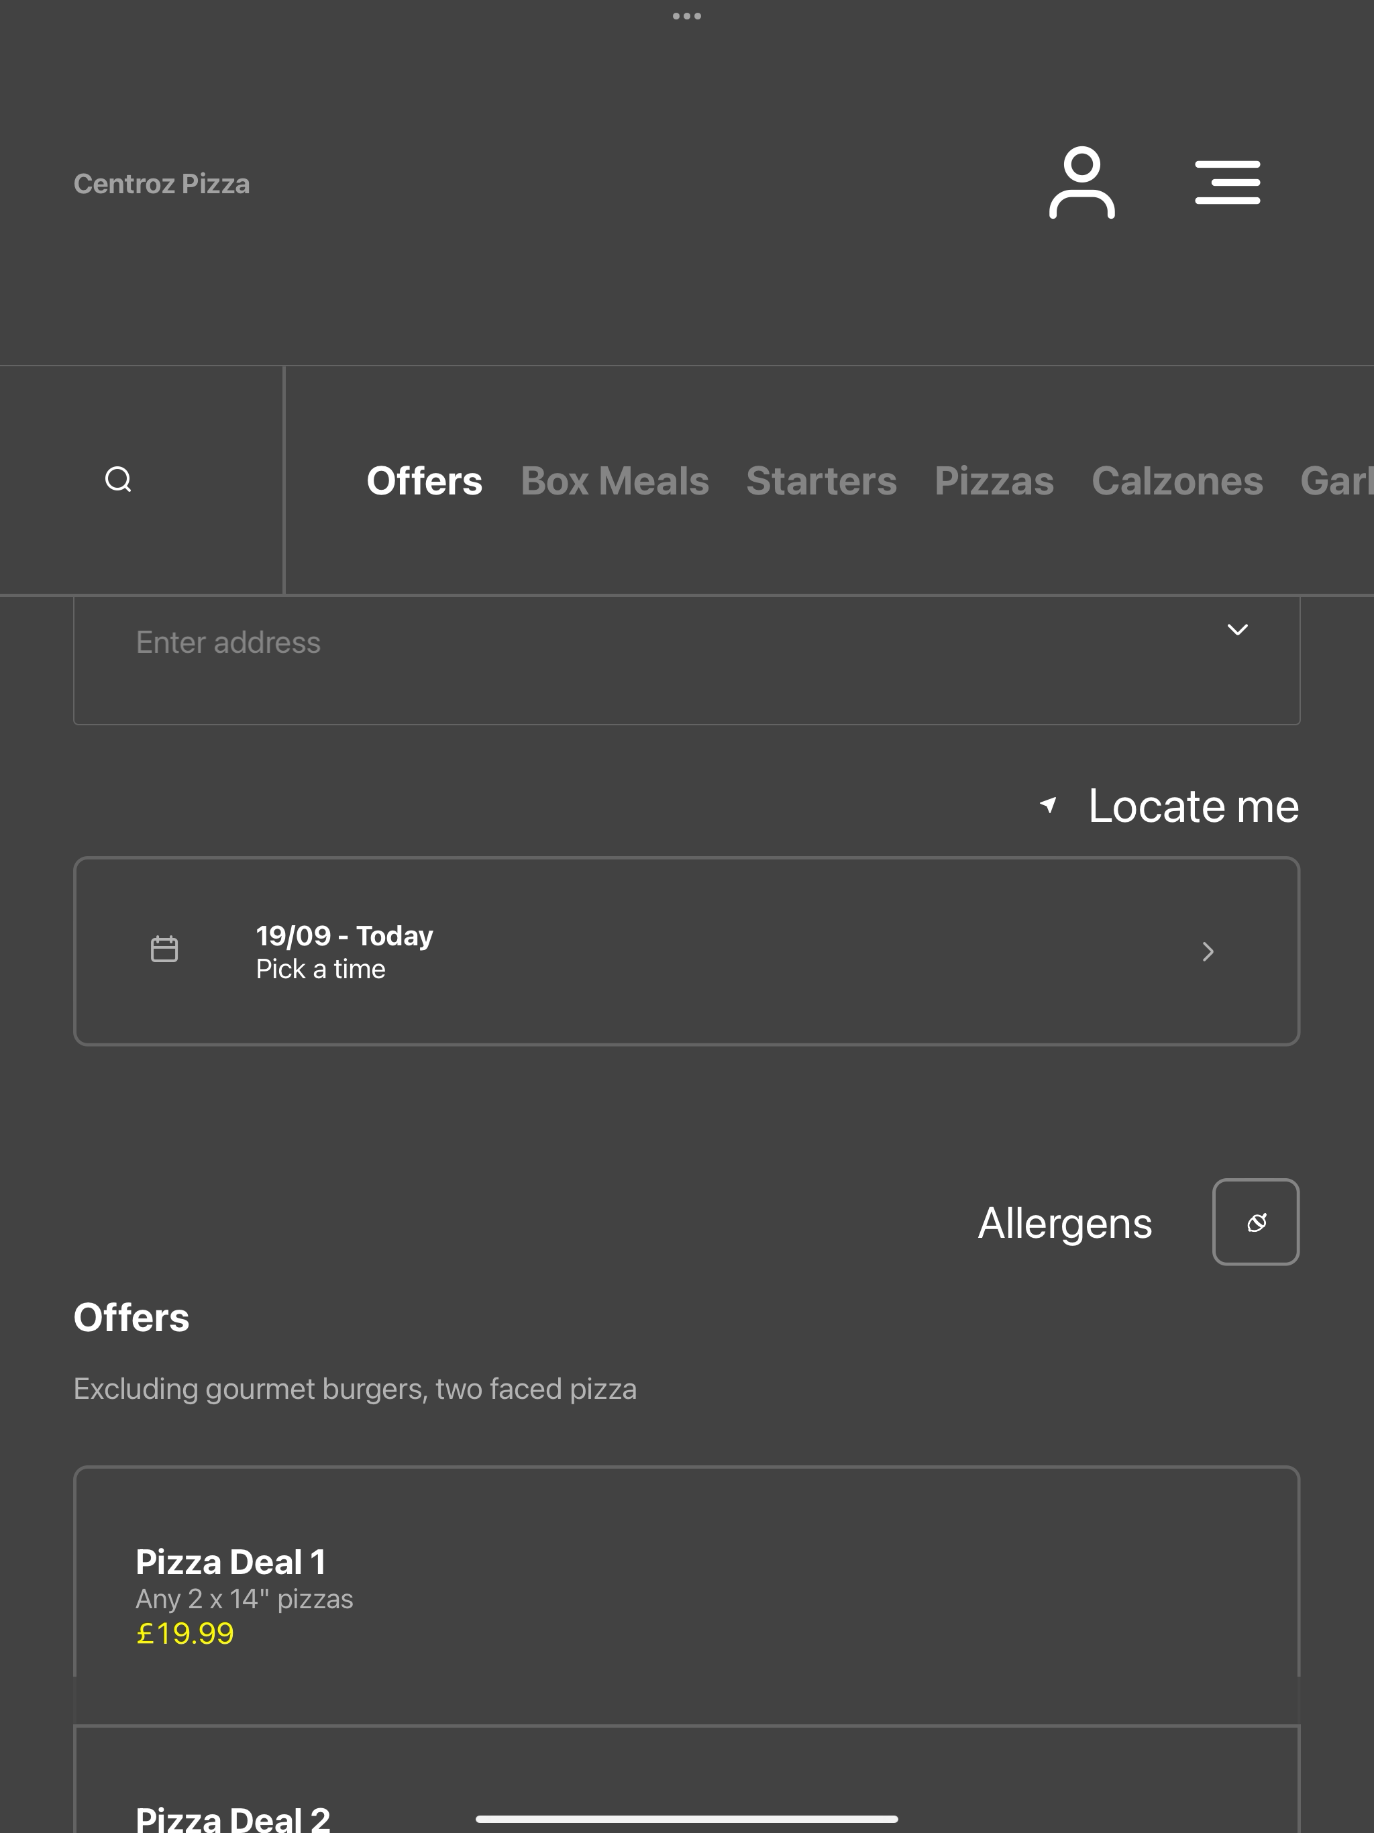Click the £19.99 price on Pizza Deal 1
The width and height of the screenshot is (1374, 1833).
tap(184, 1633)
